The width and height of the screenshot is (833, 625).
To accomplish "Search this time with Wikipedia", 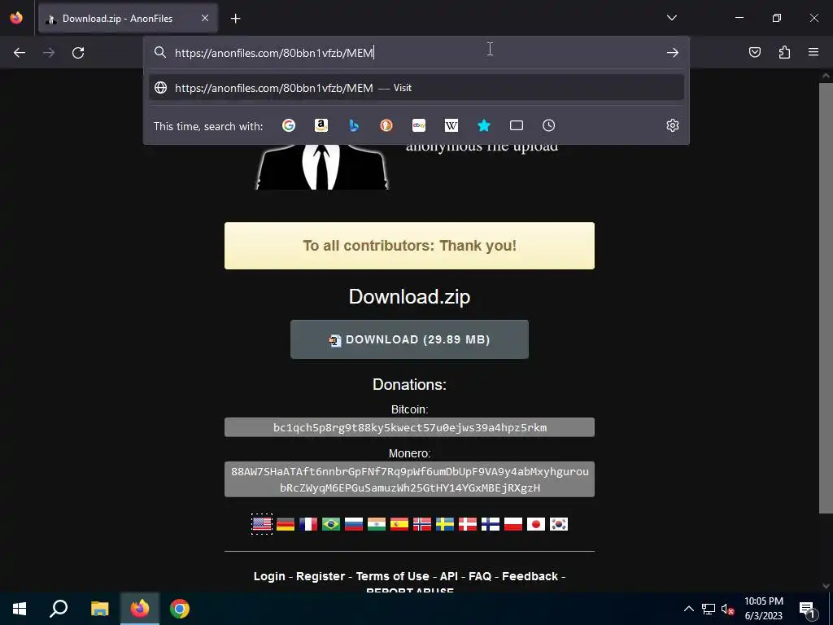I will 451,125.
